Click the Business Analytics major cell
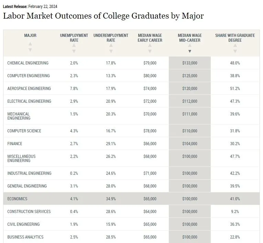Image resolution: width=263 pixels, height=243 pixels. [25, 237]
